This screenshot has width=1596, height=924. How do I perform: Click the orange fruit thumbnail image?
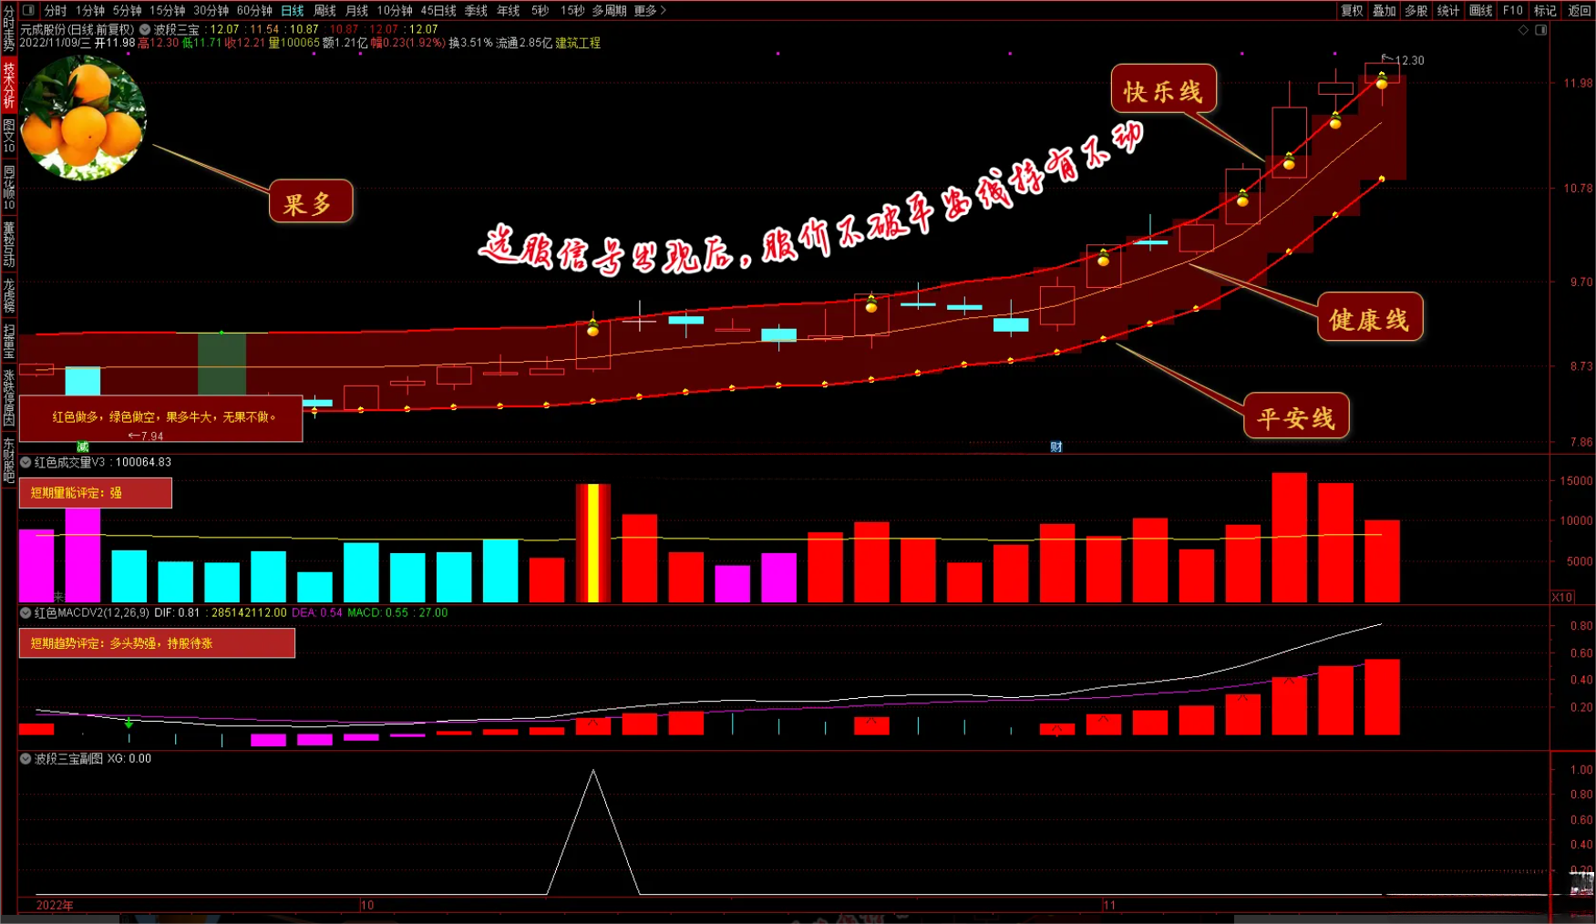83,118
